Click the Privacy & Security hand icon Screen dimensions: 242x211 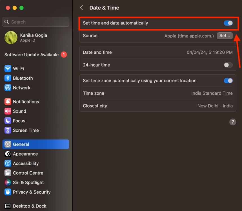pyautogui.click(x=8, y=192)
